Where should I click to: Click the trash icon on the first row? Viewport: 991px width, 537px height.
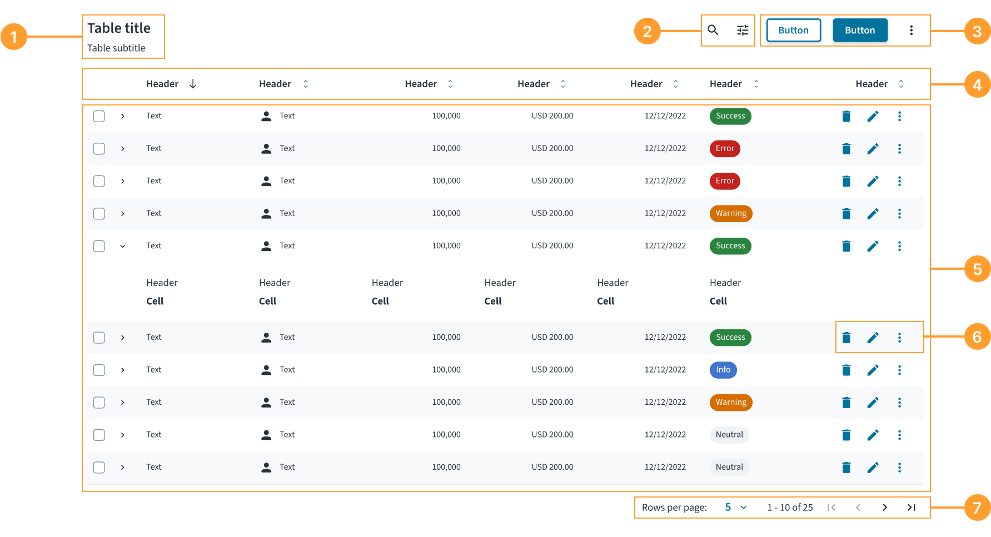846,116
